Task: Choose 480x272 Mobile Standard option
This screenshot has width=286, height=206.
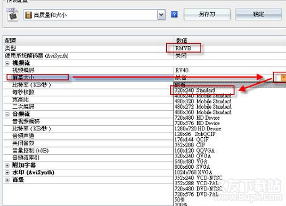Action: [203, 106]
